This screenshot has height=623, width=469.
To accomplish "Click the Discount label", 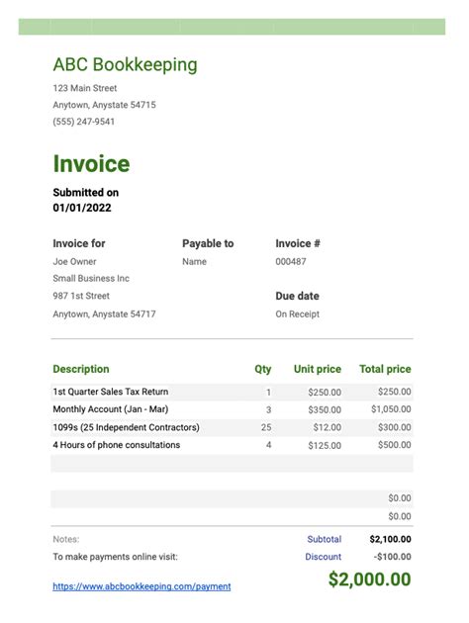I will (x=324, y=557).
